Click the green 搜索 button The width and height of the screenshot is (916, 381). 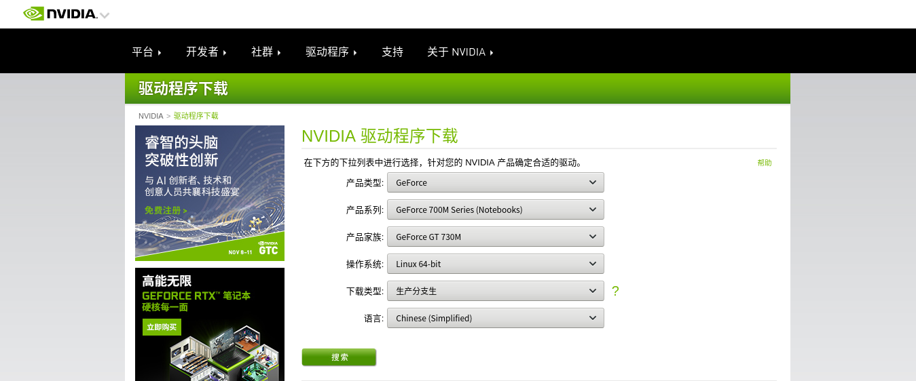[x=339, y=357]
